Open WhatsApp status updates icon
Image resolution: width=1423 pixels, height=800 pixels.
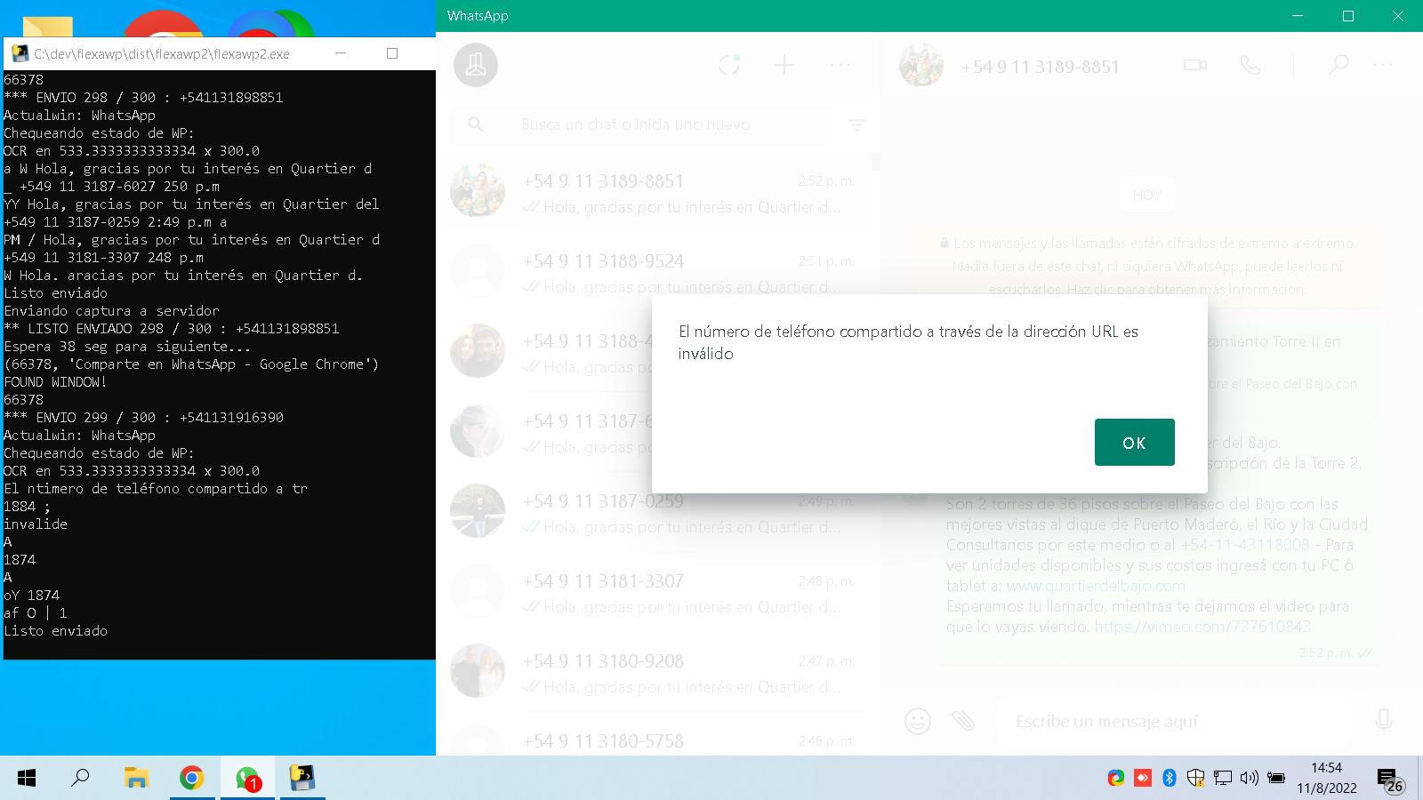[x=729, y=65]
